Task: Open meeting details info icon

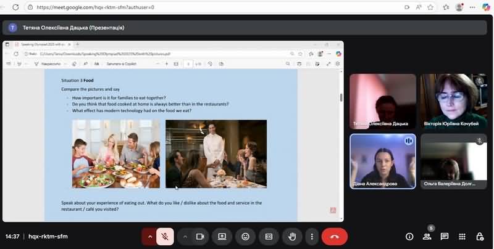Action: click(409, 236)
